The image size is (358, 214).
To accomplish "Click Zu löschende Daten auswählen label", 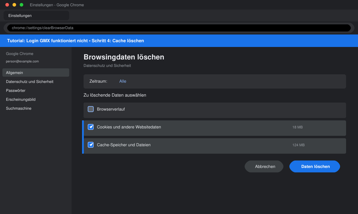I will tap(115, 95).
